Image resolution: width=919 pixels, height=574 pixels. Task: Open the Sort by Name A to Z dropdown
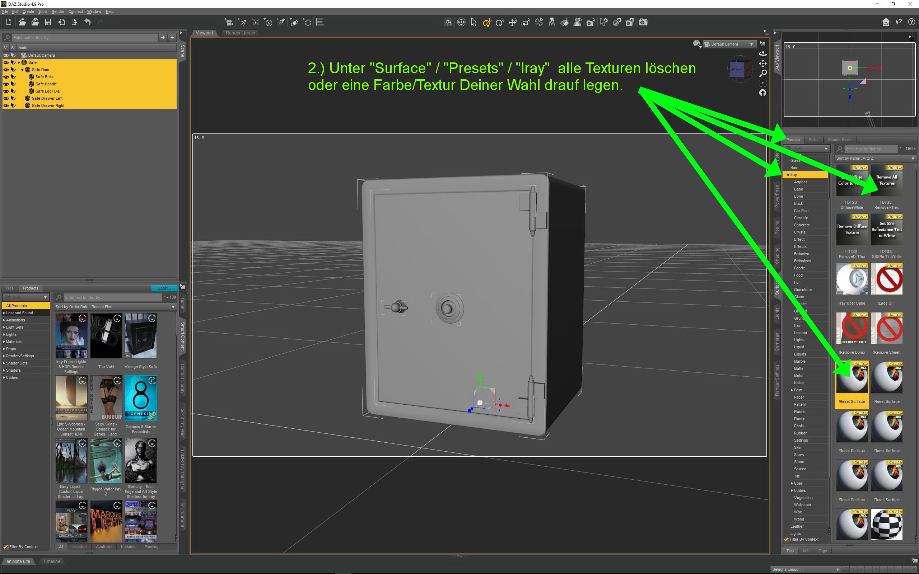coord(875,158)
